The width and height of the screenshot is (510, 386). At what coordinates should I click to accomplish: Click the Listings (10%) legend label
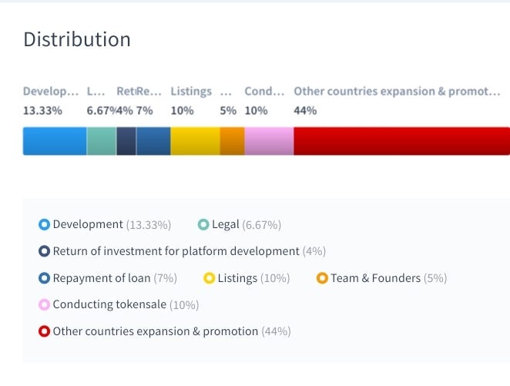pos(250,277)
